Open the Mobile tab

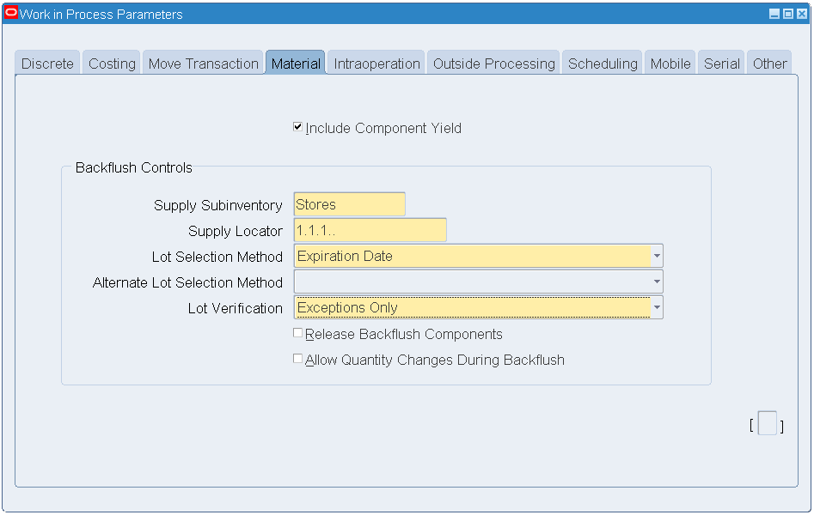click(x=670, y=64)
